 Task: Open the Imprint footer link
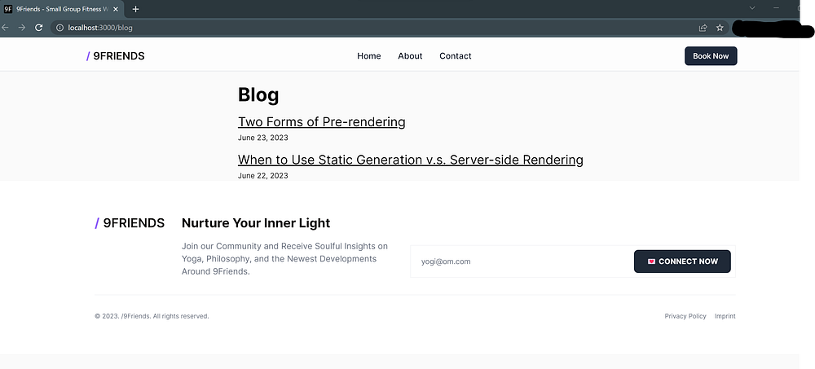click(x=725, y=316)
